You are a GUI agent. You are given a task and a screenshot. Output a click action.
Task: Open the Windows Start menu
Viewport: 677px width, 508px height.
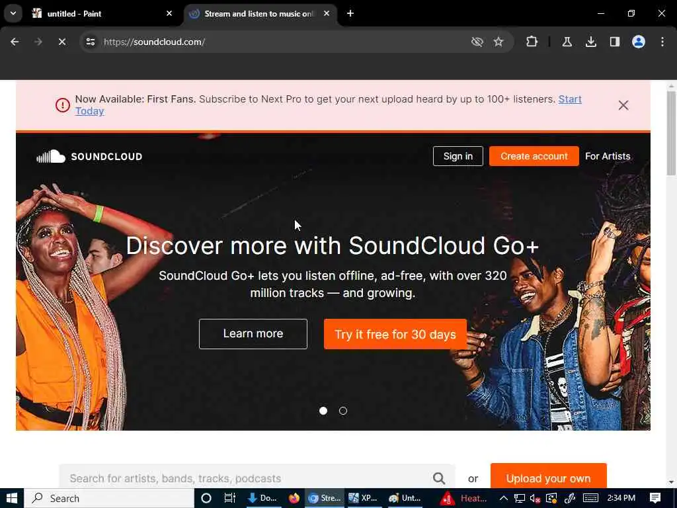[x=12, y=498]
